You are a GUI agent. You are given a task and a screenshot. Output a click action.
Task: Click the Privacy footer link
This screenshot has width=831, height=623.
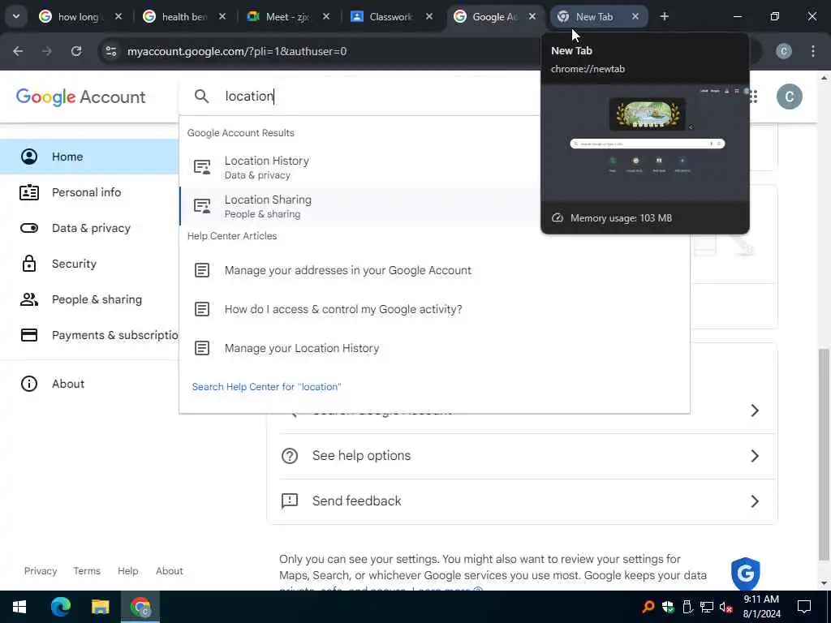pyautogui.click(x=41, y=570)
